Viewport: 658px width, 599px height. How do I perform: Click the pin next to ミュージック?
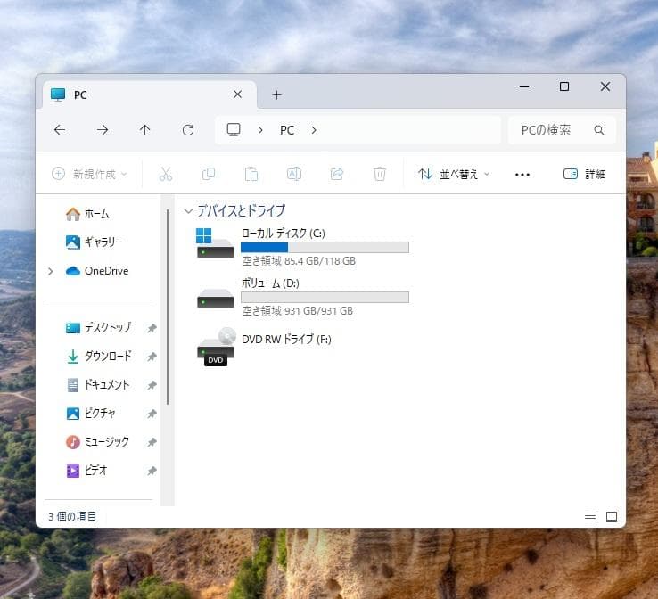pyautogui.click(x=152, y=442)
